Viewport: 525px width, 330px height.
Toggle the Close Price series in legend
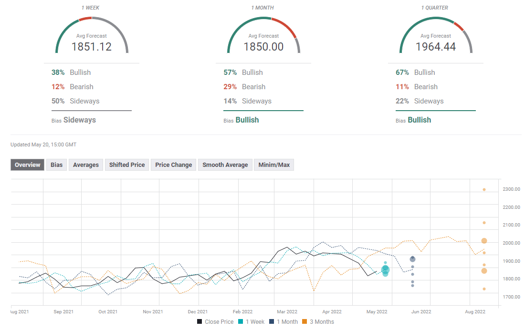[x=215, y=322]
